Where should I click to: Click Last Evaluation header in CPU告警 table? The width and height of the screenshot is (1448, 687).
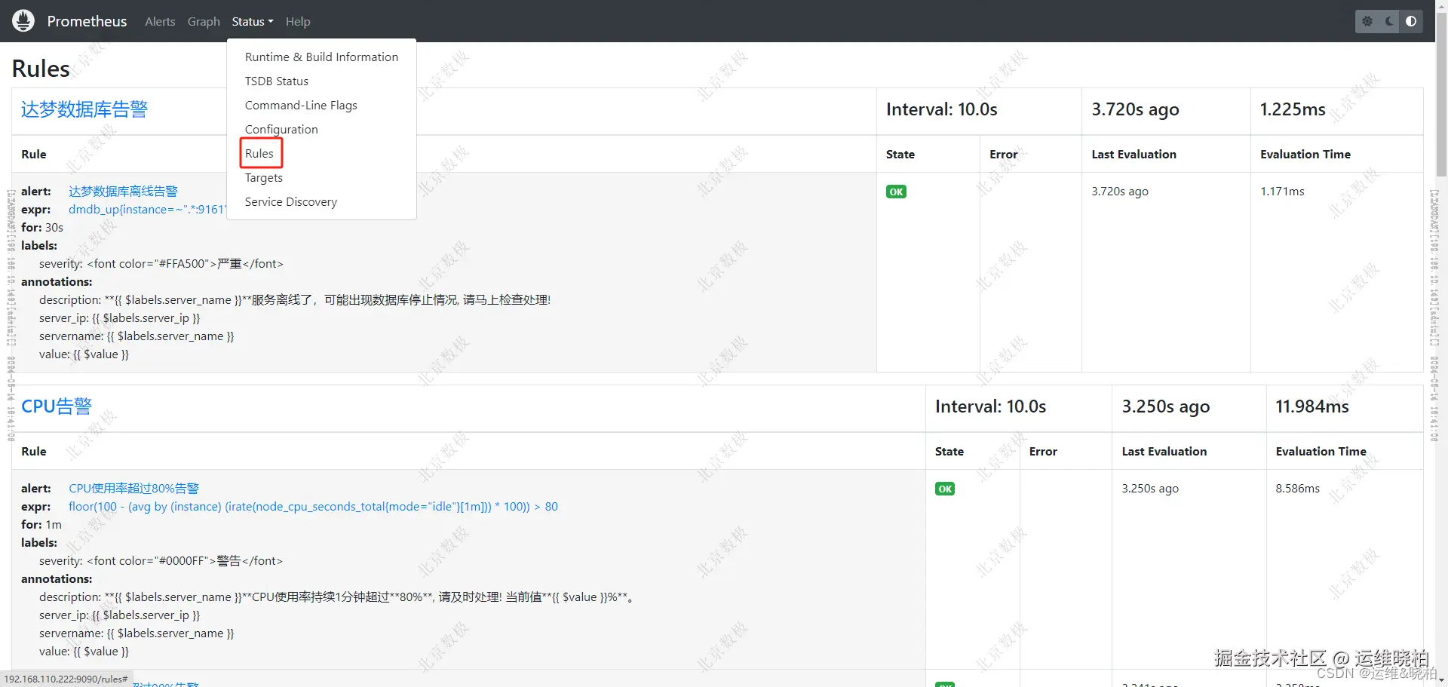click(x=1164, y=452)
